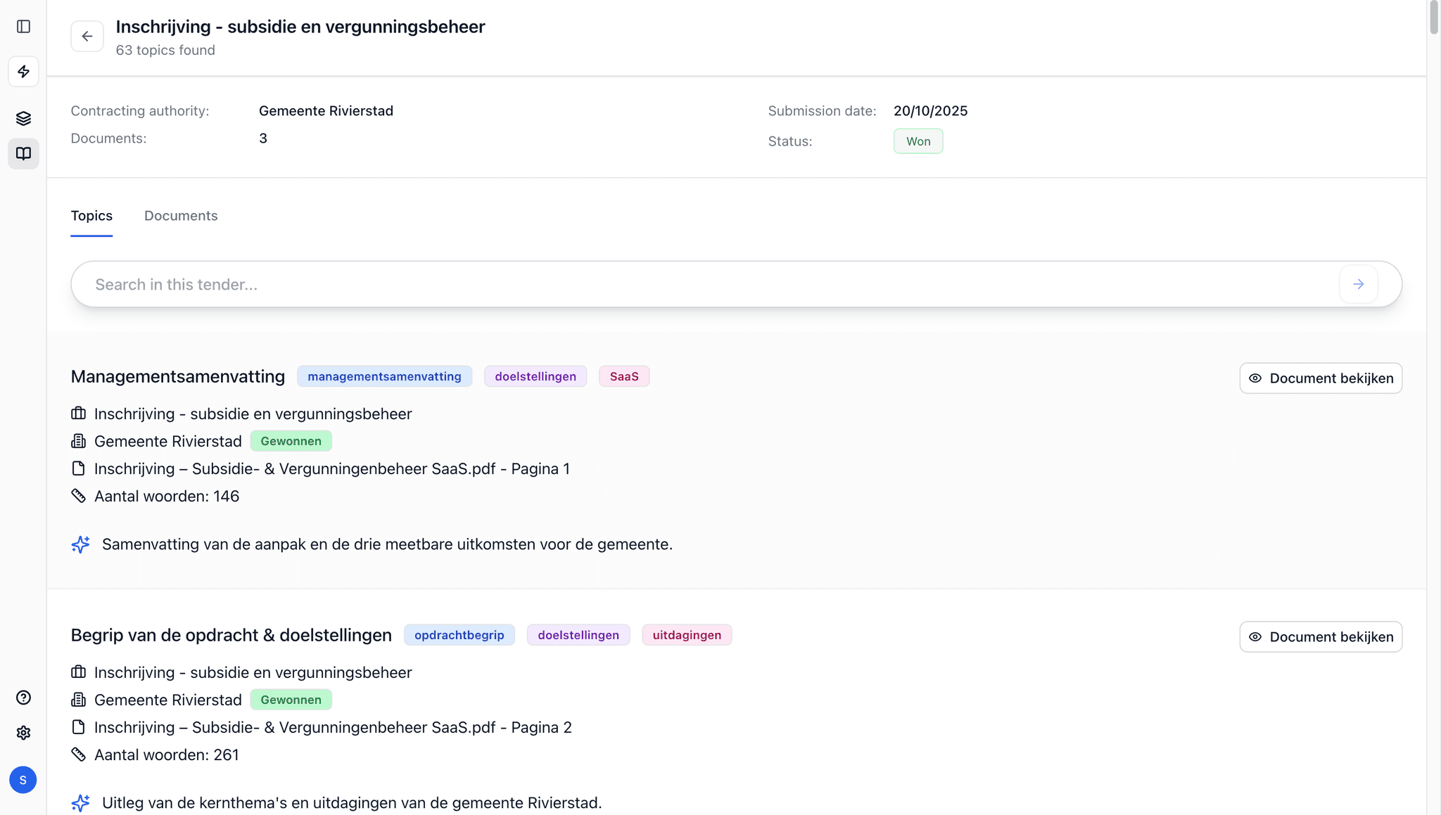Click the Won status badge
Screen dimensions: 1441x815
[918, 141]
